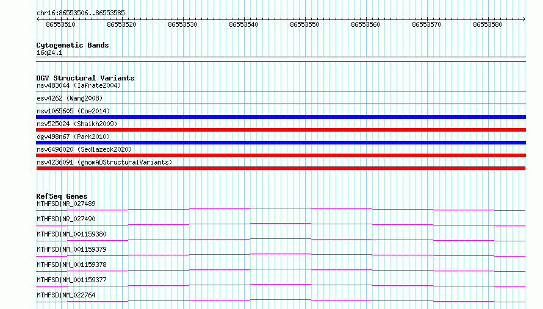The image size is (543, 309).
Task: Click the chr16:86553506..86553585 region label
Action: pos(81,13)
